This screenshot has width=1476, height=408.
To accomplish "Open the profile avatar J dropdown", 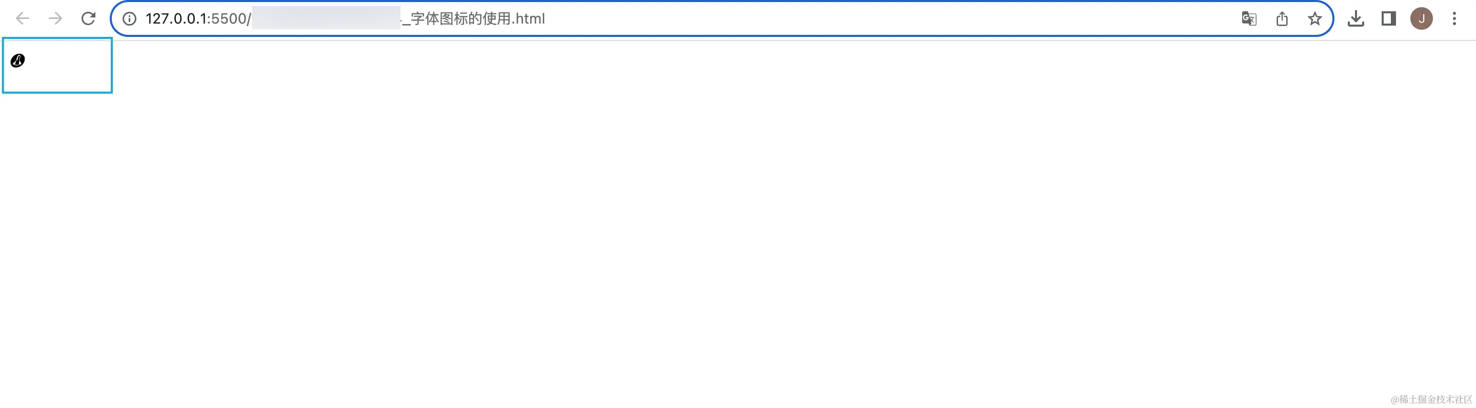I will point(1422,18).
